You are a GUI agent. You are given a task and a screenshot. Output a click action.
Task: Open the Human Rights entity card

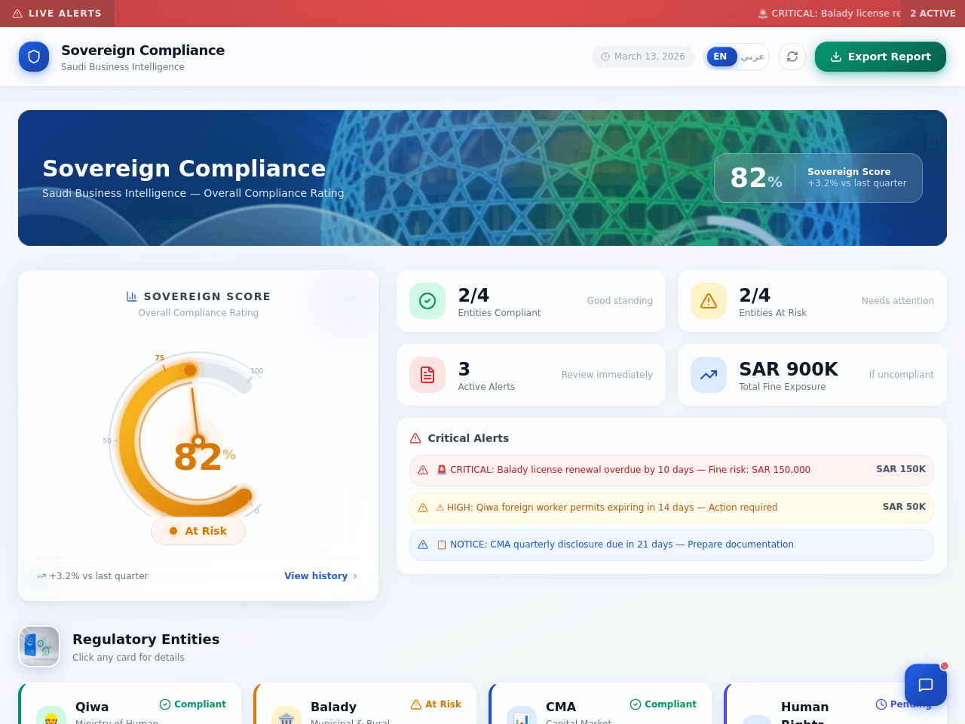pos(835,704)
